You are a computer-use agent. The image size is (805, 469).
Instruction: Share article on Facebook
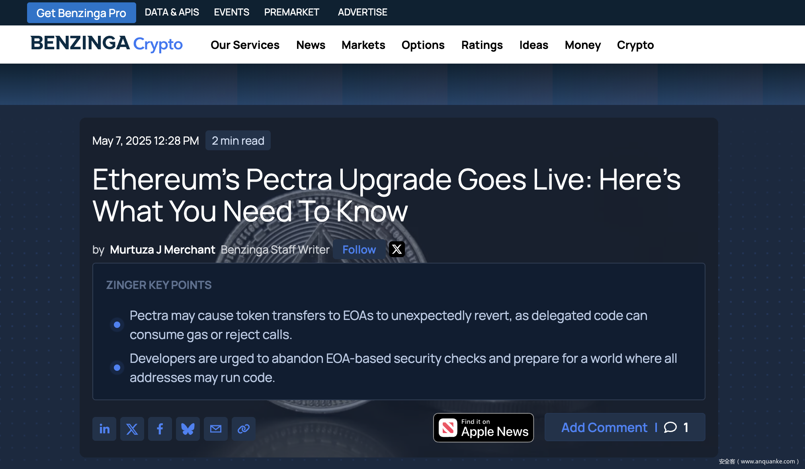[x=160, y=428]
